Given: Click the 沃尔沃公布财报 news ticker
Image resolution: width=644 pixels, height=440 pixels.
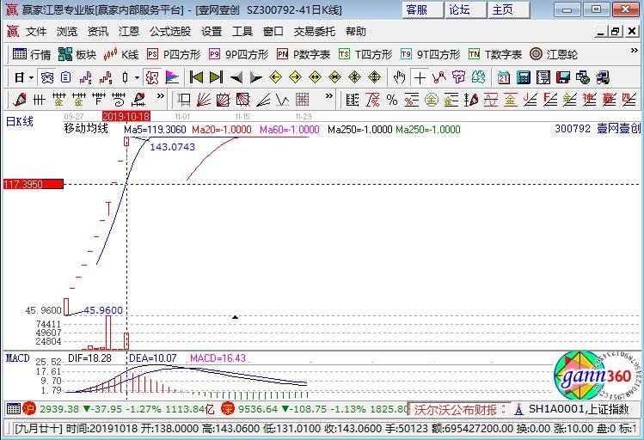Looking at the screenshot, I should 455,410.
